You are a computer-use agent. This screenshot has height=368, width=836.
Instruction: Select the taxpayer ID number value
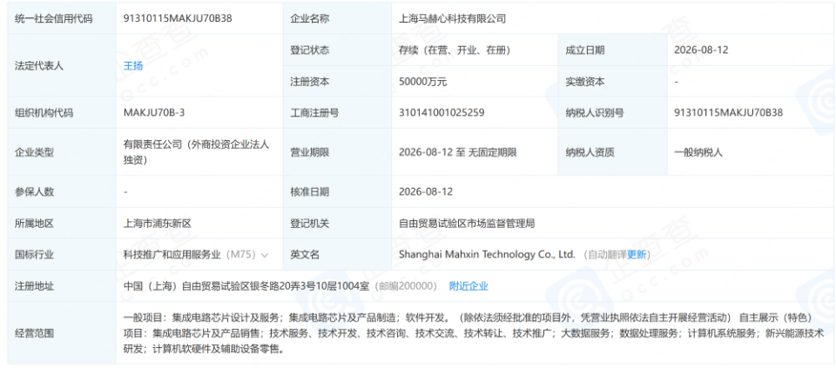tap(728, 112)
